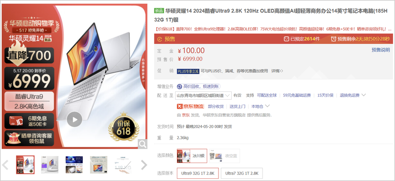Open the 预售说明 link
395x181 pixels.
click(381, 50)
